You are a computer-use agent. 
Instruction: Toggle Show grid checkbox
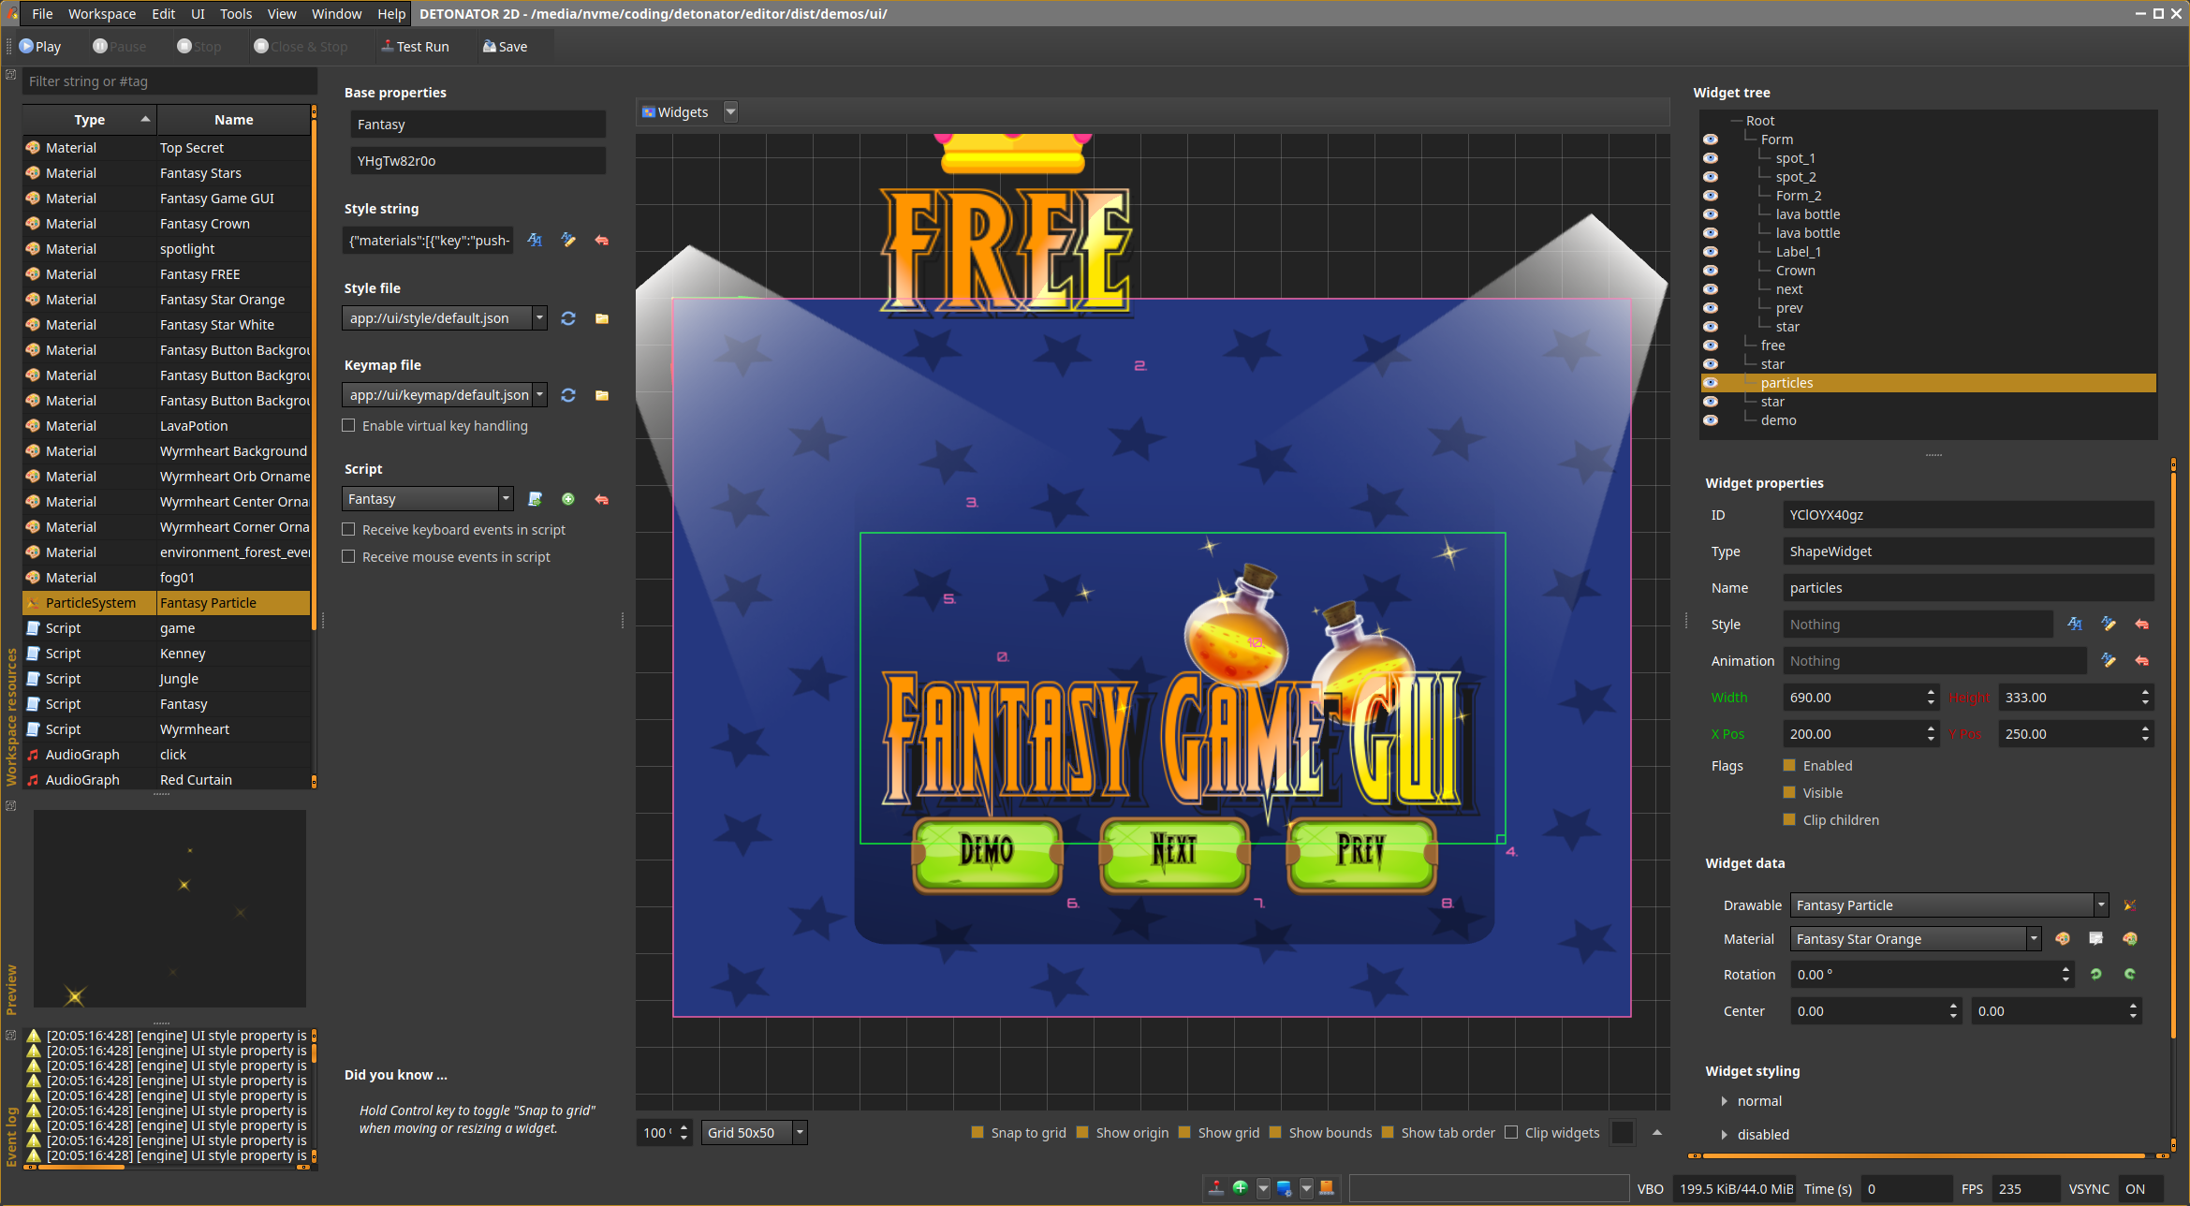[1184, 1133]
